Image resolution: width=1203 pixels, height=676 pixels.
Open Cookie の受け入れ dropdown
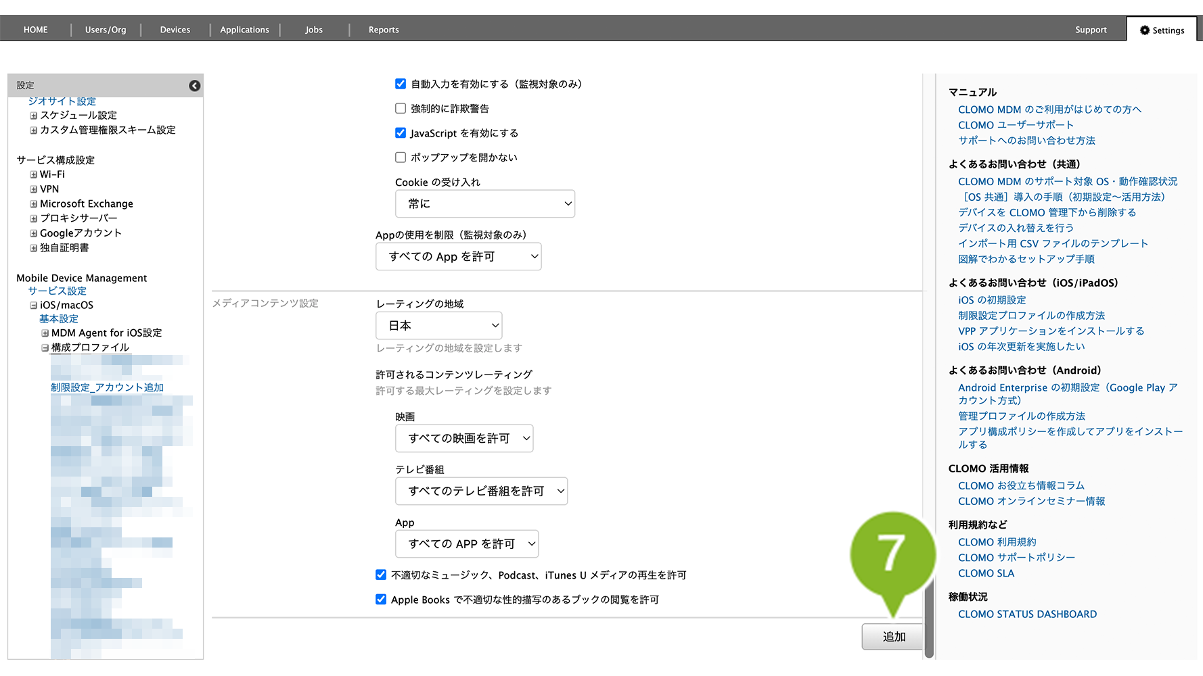pyautogui.click(x=484, y=203)
